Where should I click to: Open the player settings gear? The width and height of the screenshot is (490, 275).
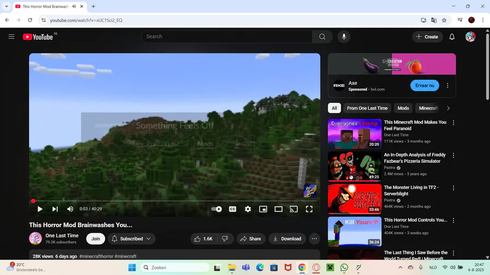[x=248, y=209]
